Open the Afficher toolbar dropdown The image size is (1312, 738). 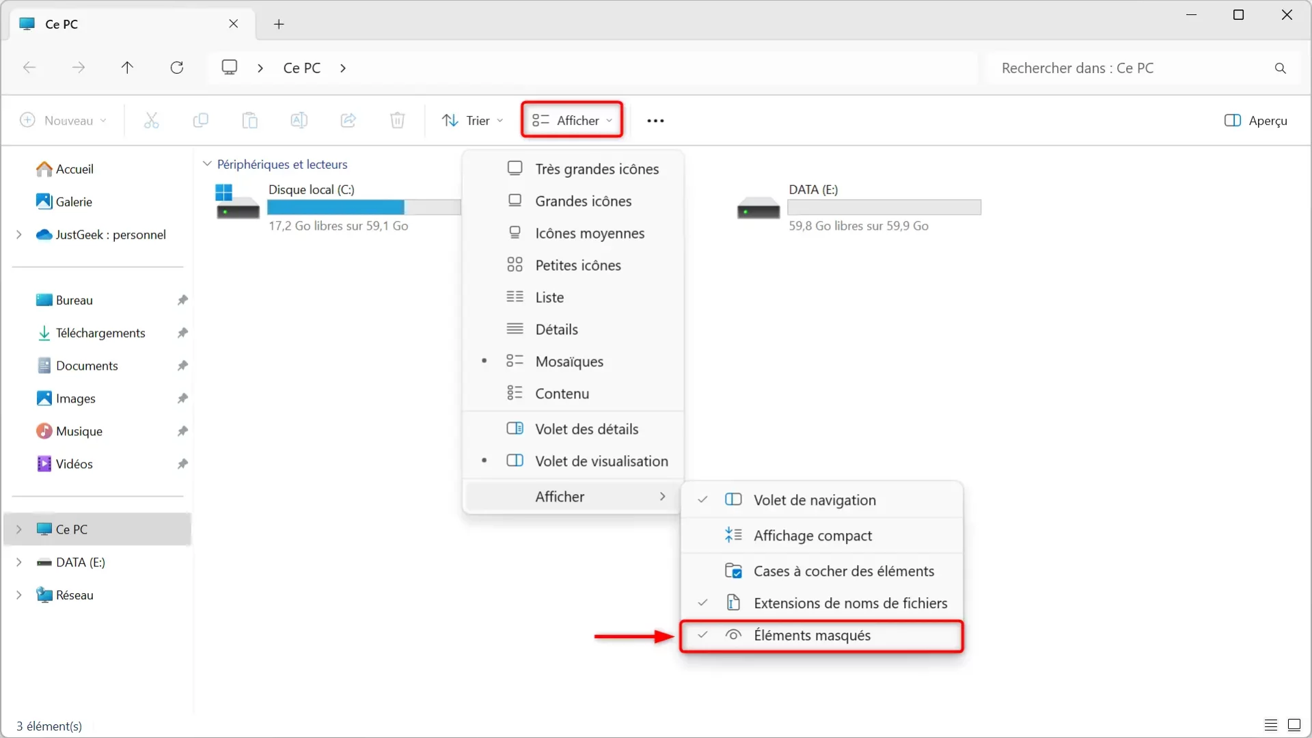[572, 120]
